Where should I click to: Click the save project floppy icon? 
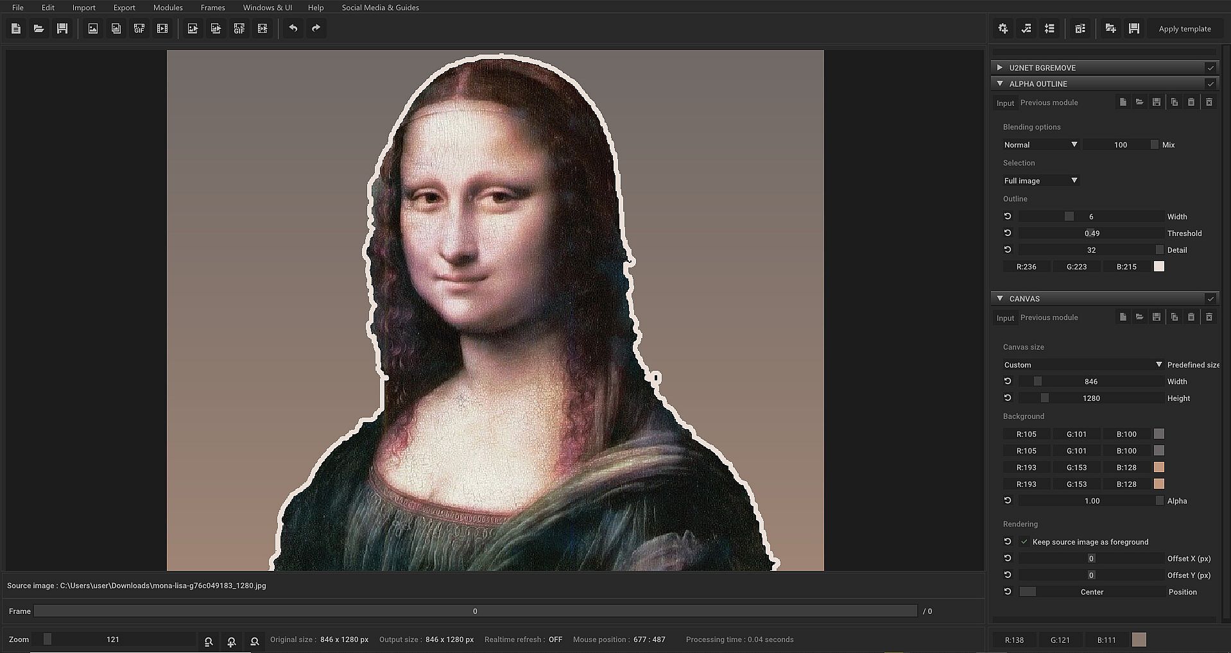[62, 29]
